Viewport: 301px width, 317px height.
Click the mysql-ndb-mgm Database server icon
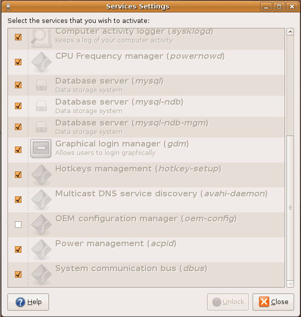click(41, 127)
